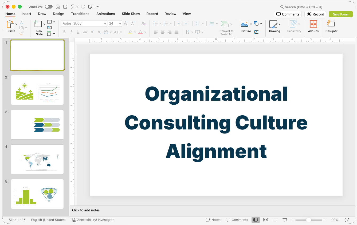Click the Home icon in title bar
Image resolution: width=357 pixels, height=225 pixels.
coord(58,7)
